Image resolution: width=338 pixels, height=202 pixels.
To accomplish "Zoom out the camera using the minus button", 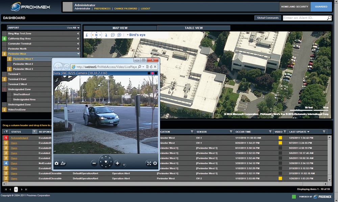I will (94, 163).
